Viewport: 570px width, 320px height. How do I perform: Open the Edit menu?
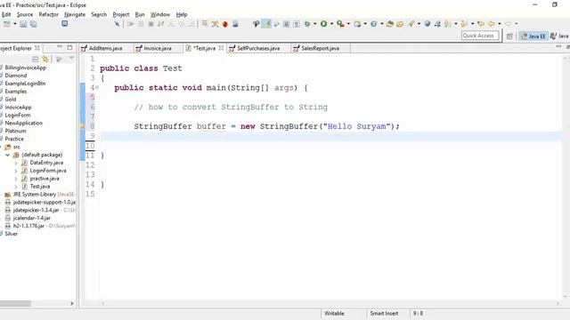6,14
